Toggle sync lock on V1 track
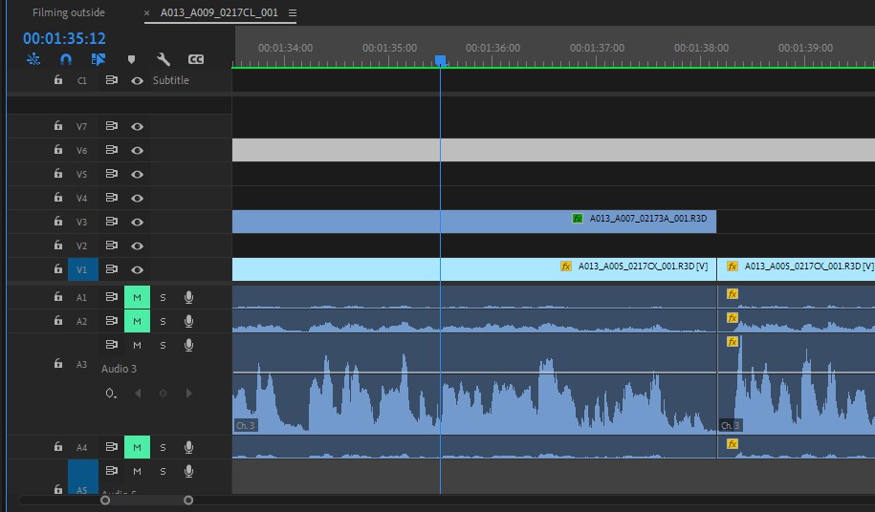 coord(112,269)
